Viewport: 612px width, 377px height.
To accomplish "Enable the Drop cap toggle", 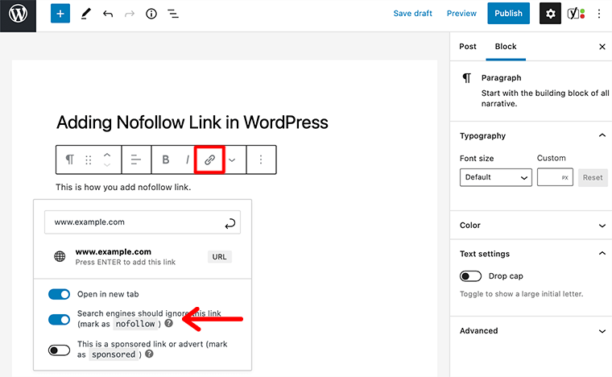I will point(470,276).
